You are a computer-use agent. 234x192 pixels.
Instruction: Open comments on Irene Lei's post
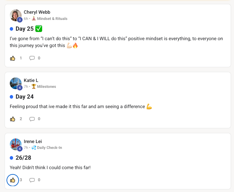tap(32, 180)
